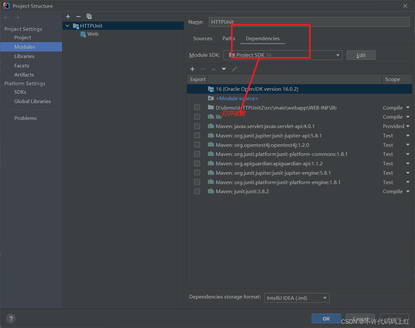Image resolution: width=415 pixels, height=328 pixels.
Task: Confirm with the OK button
Action: click(x=326, y=319)
